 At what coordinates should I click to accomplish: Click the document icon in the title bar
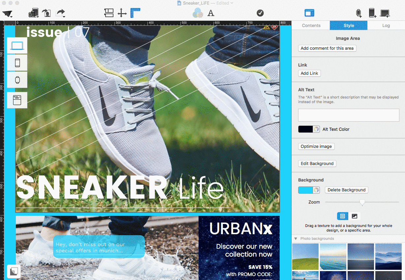[179, 3]
